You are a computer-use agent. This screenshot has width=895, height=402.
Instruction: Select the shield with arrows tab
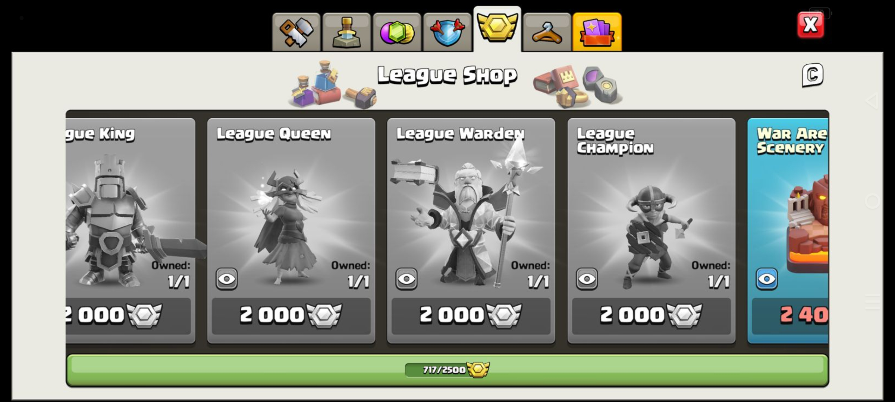click(447, 32)
